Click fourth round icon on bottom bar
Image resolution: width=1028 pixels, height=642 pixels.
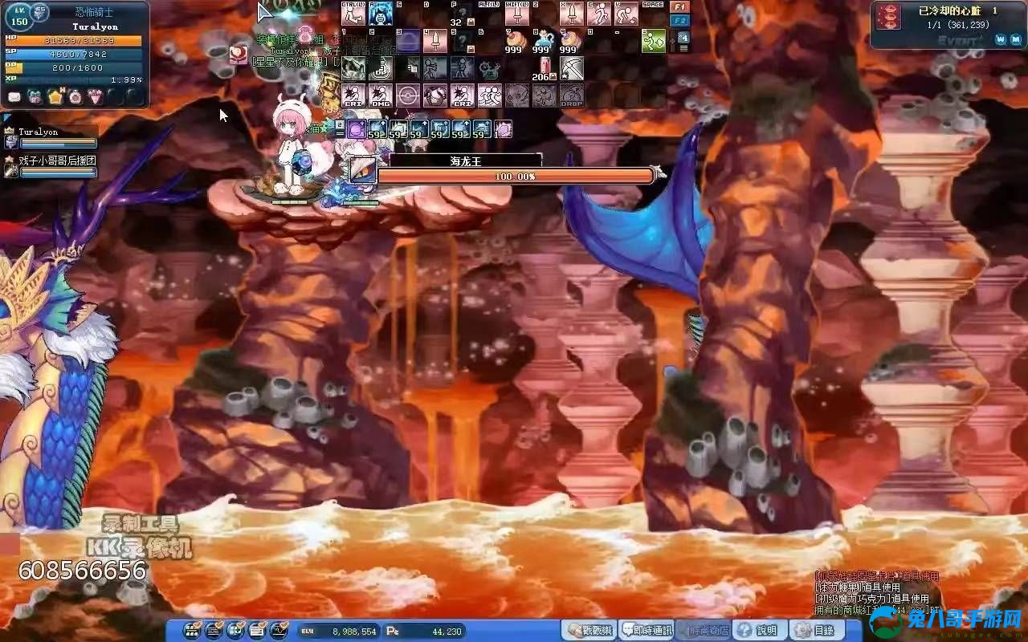[x=258, y=631]
